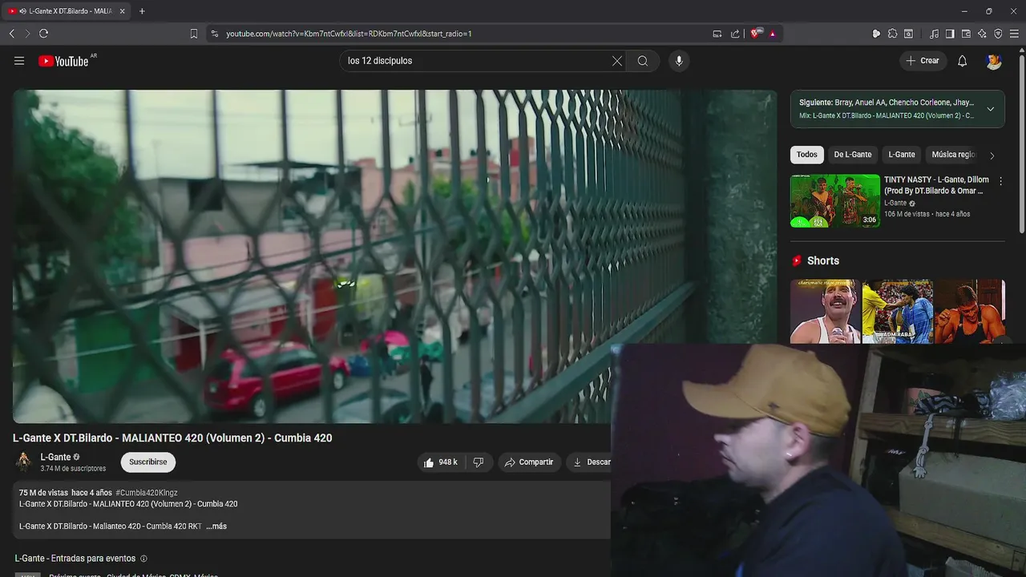1026x577 pixels.
Task: Toggle the browser sidebar panel icon
Action: pos(950,34)
